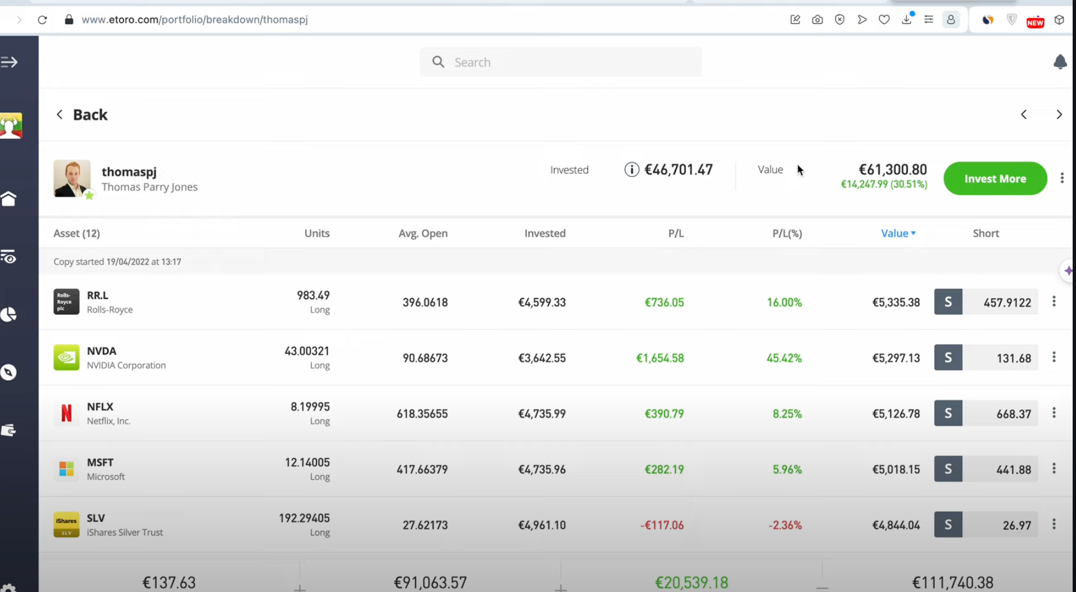This screenshot has height=592, width=1076.
Task: Sort by Avg. Open column header
Action: click(x=423, y=233)
